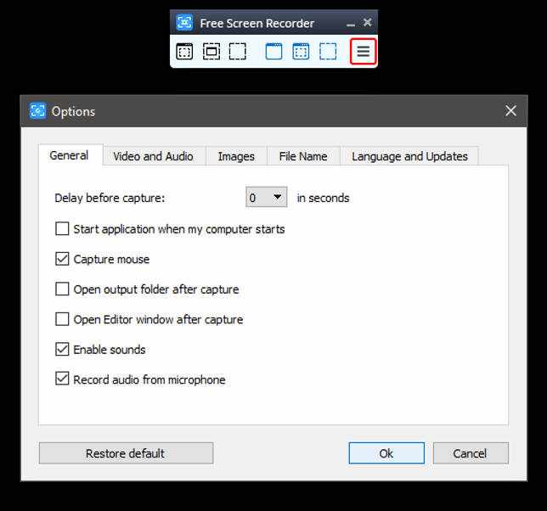Open the File Name tab
The image size is (547, 511).
point(303,156)
